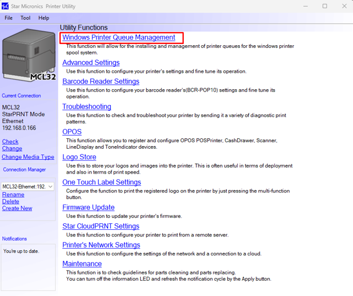Open the Tool menu
353x296 pixels.
click(25, 18)
